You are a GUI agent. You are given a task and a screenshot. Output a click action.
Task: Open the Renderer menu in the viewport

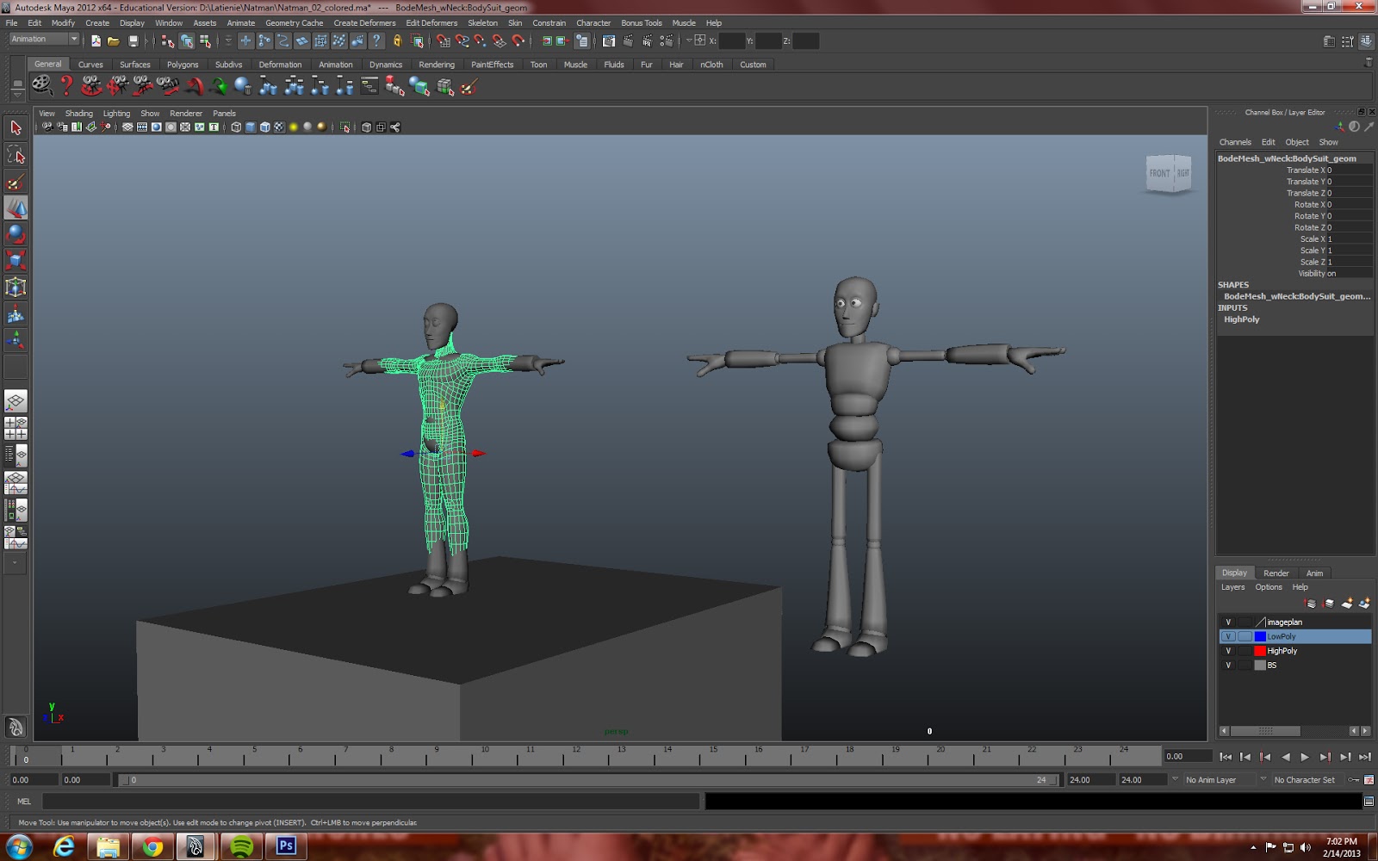coord(186,113)
